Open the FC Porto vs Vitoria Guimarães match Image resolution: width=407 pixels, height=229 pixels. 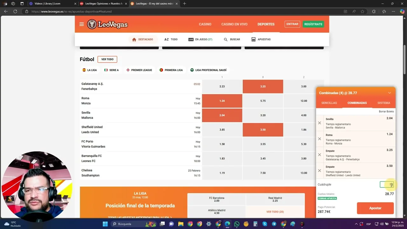141,144
